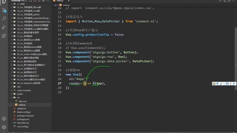This screenshot has height=133, width=237.
Task: Collapse the src folder
Action: [x=18, y=98]
